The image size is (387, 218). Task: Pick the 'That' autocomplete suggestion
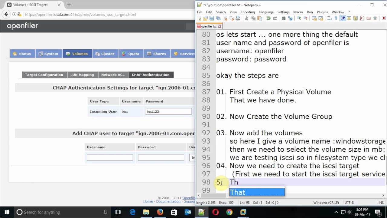pyautogui.click(x=257, y=192)
